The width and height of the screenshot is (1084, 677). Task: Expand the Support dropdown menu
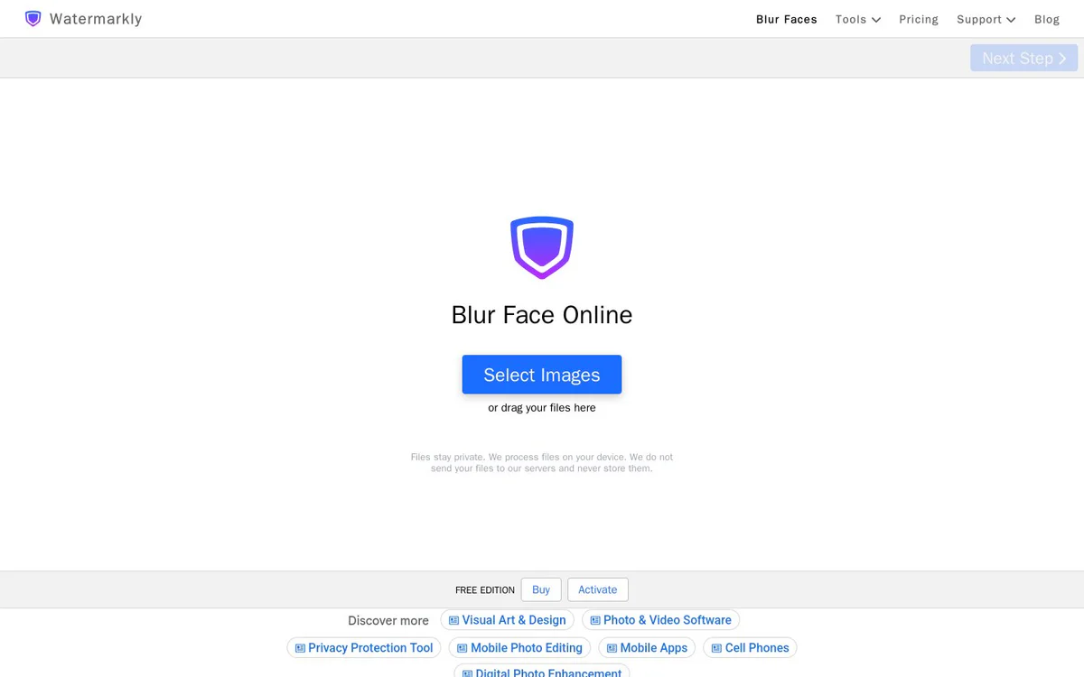click(x=986, y=19)
